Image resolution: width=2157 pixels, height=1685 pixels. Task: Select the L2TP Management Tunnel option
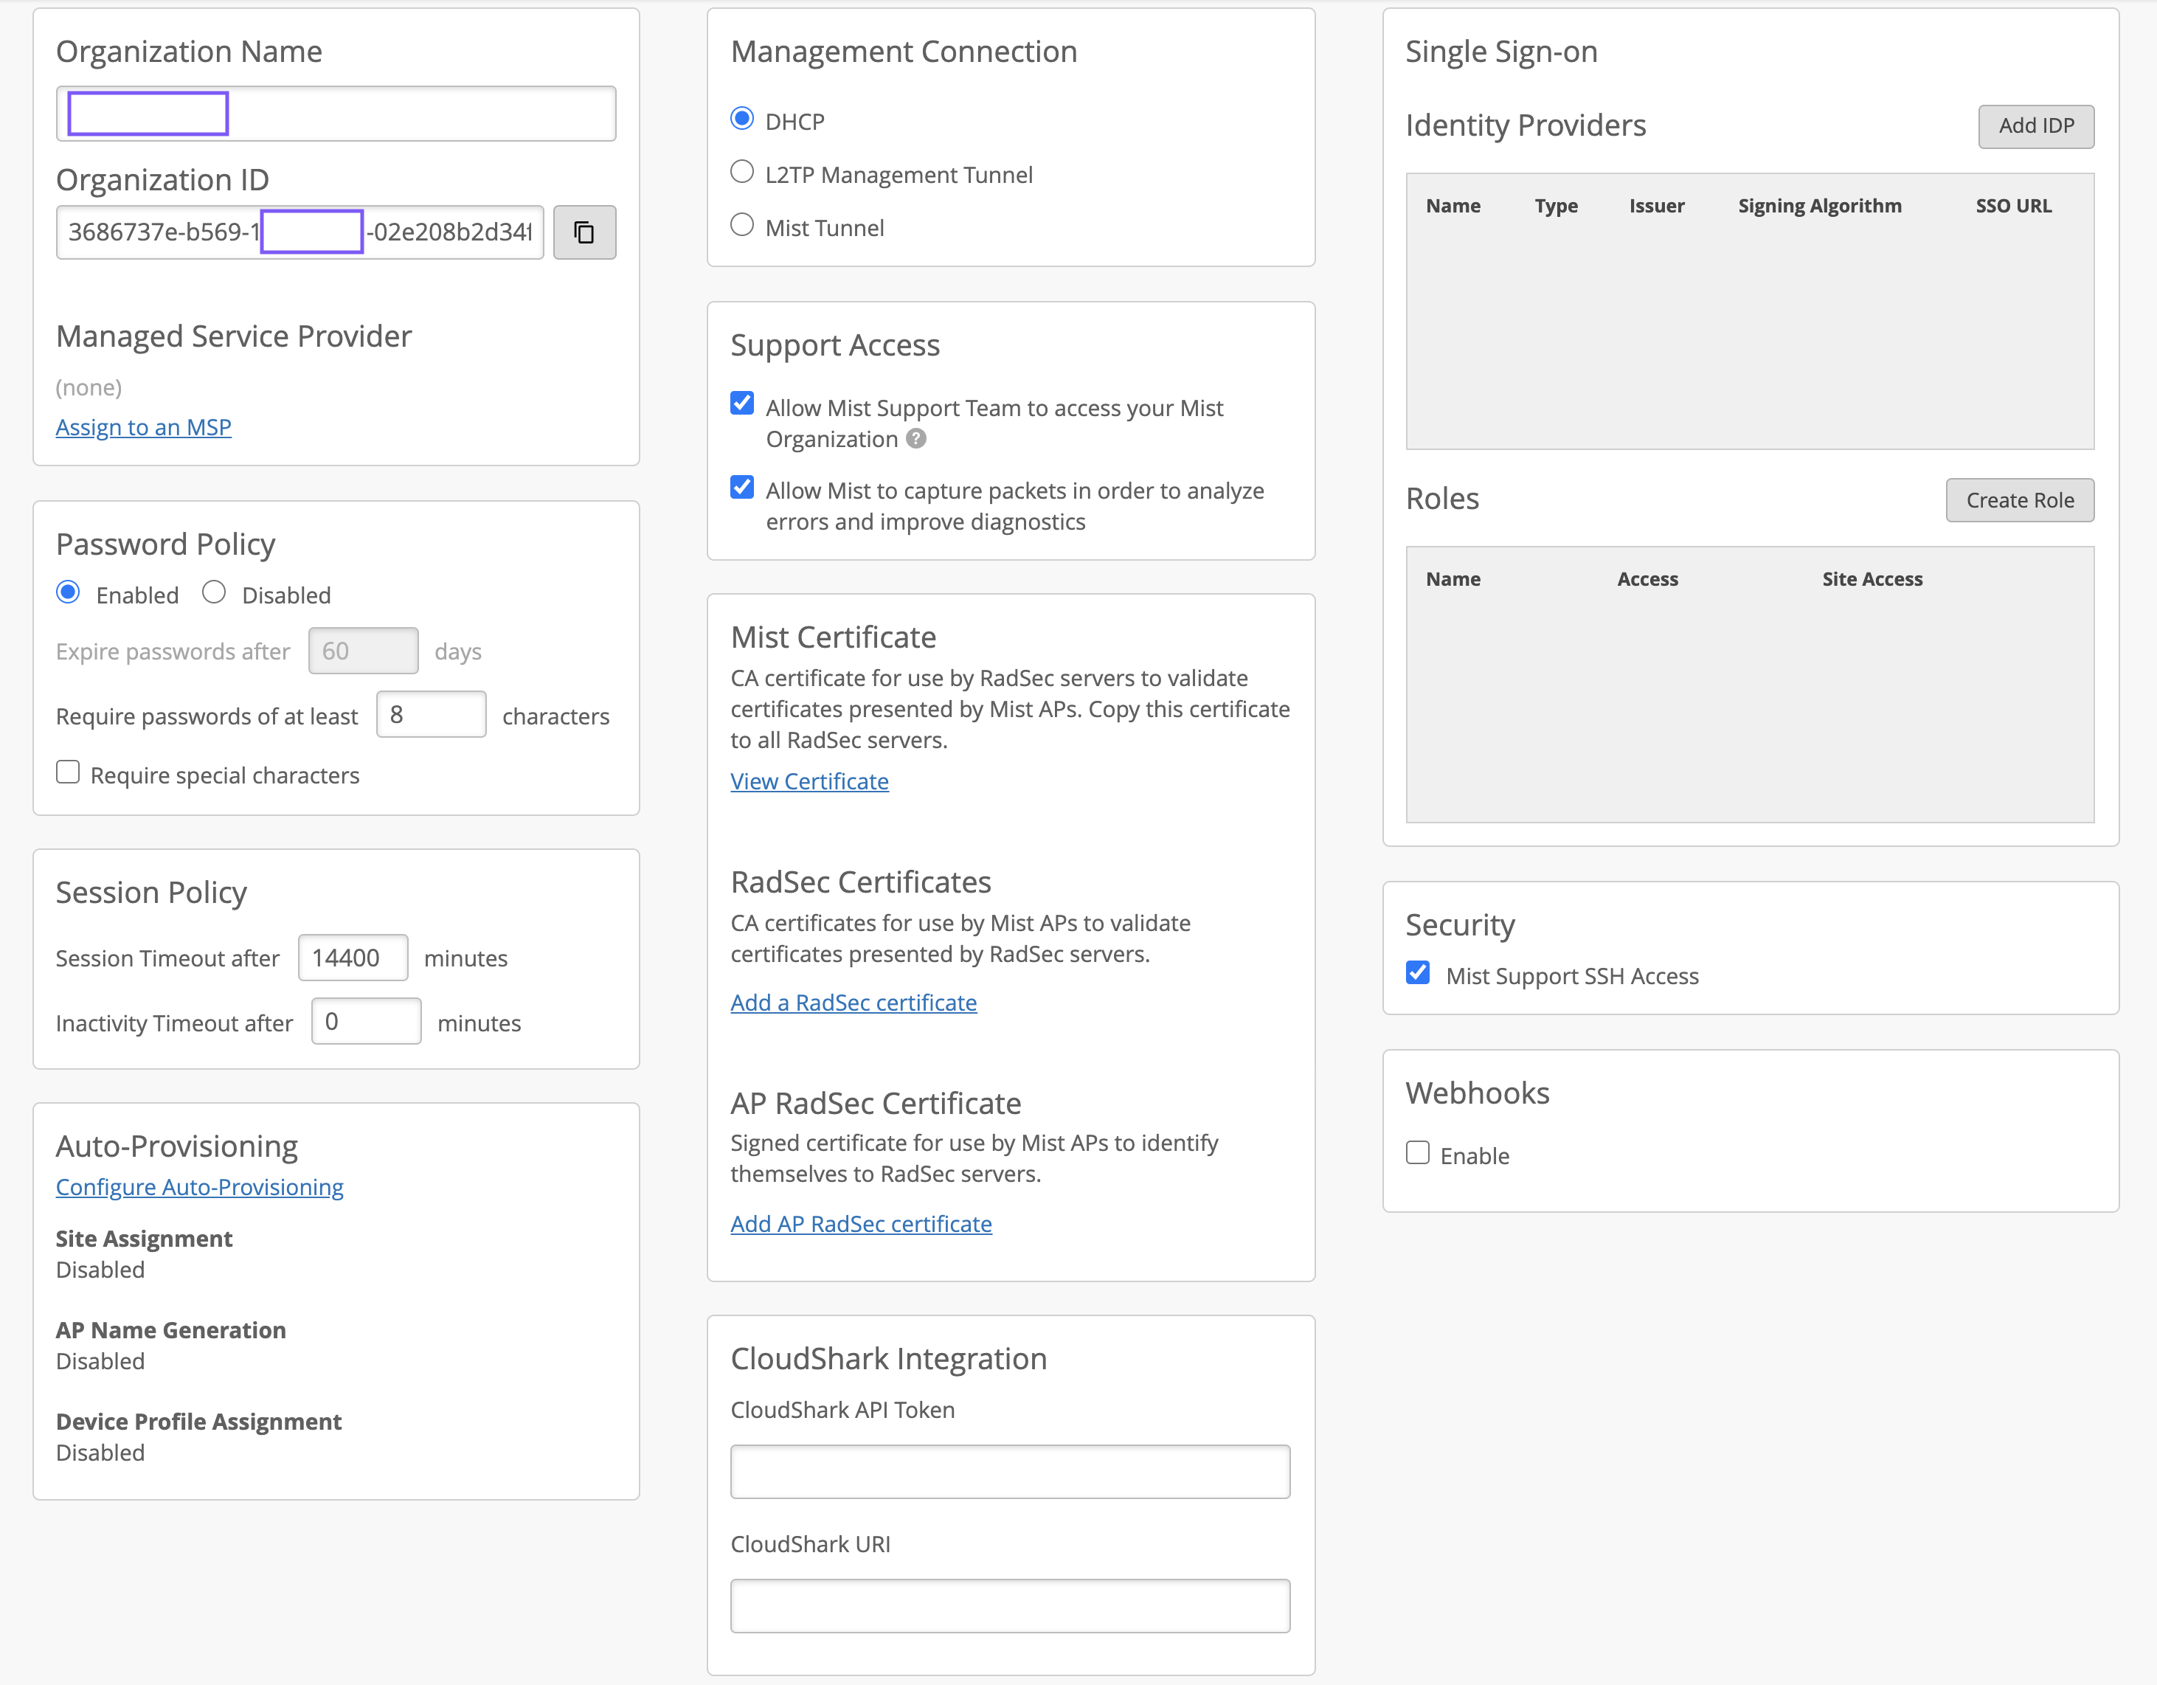[741, 172]
